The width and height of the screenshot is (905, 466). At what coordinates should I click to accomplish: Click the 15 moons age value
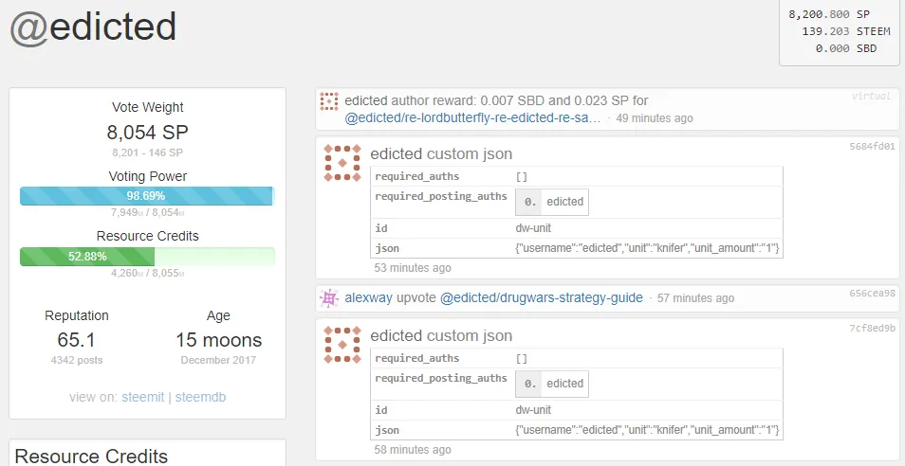point(218,340)
